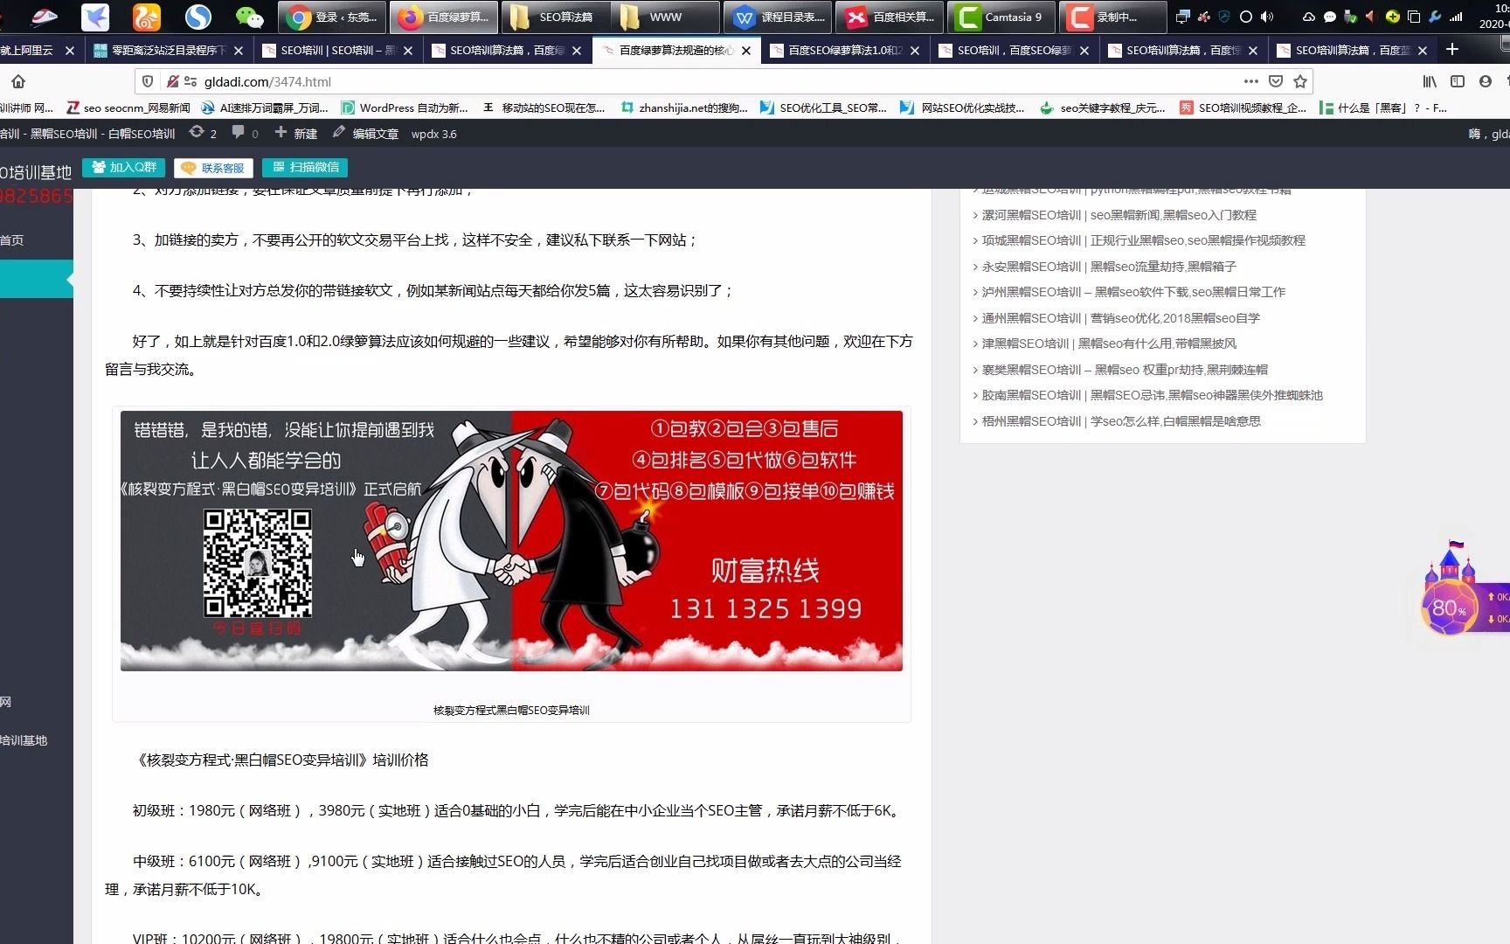Image resolution: width=1510 pixels, height=944 pixels.
Task: Switch to the SEO培训，百度SEO绿萝 tab
Action: pos(1015,51)
